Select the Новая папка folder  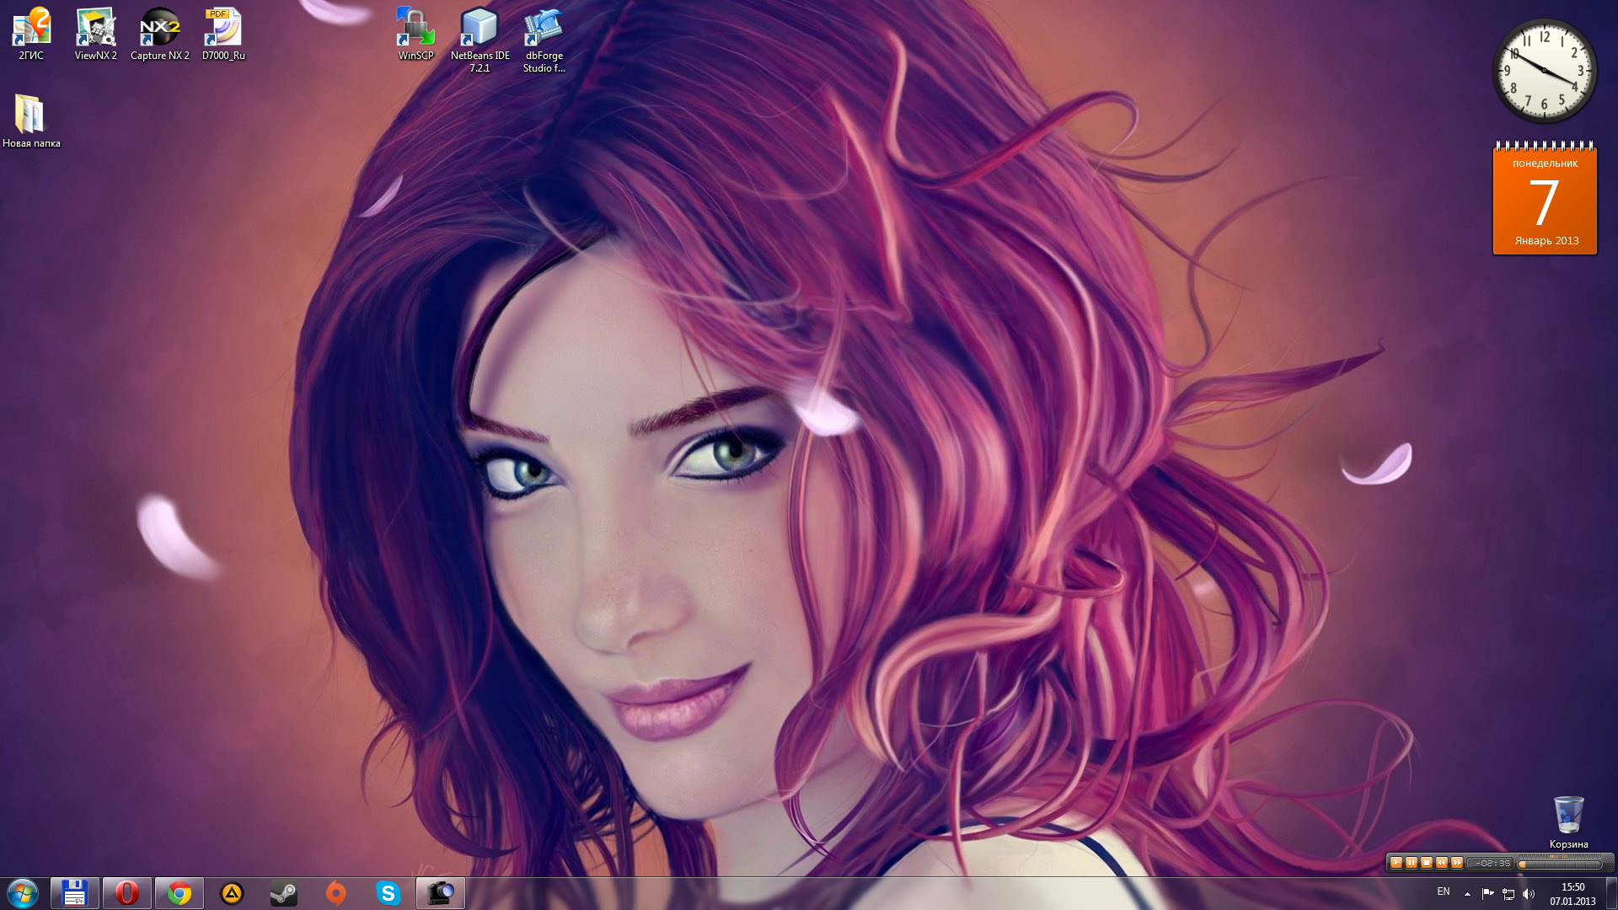pos(31,120)
